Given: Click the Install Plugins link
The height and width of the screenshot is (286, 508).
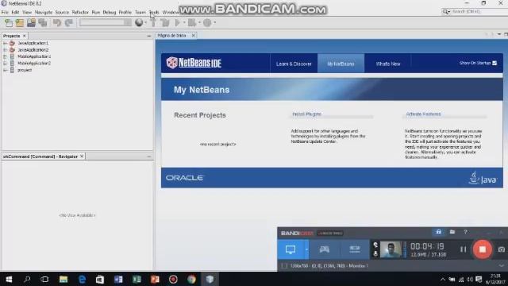Looking at the screenshot, I should [306, 114].
